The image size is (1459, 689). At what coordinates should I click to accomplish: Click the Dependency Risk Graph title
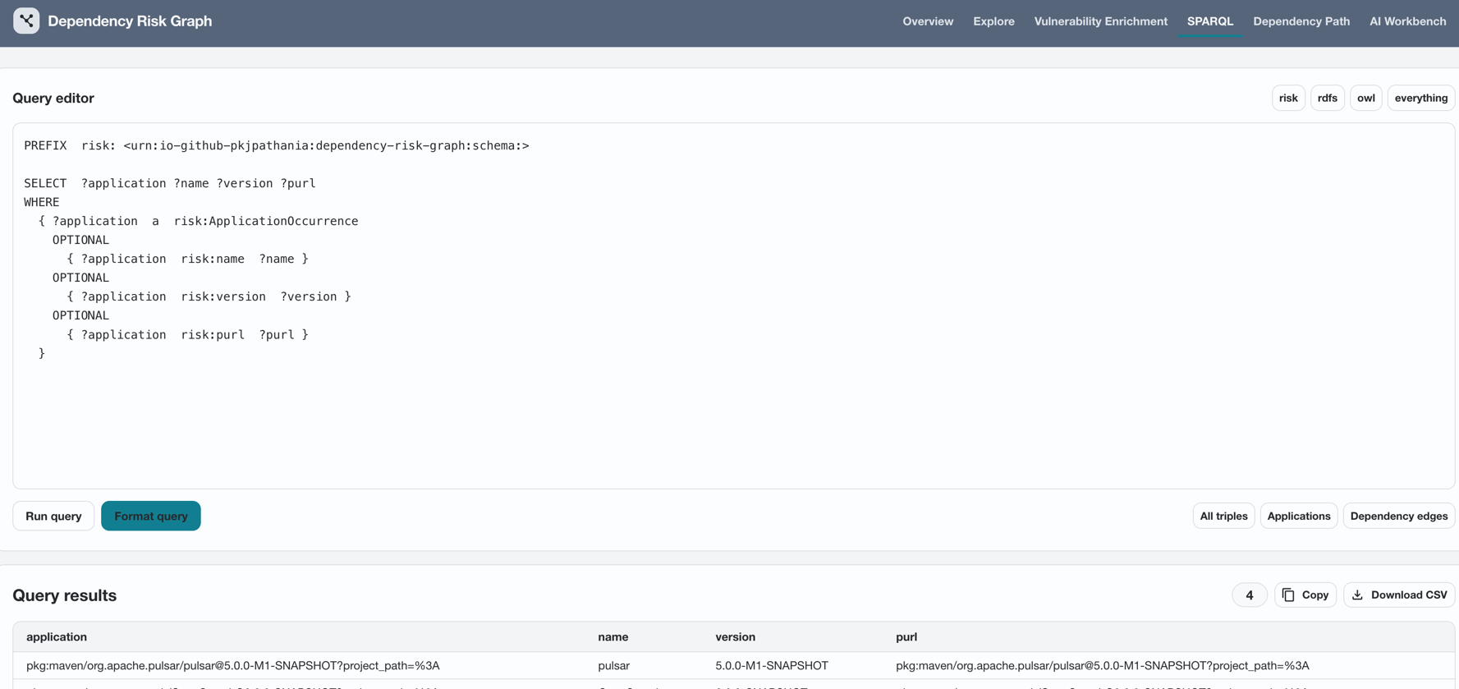click(130, 21)
